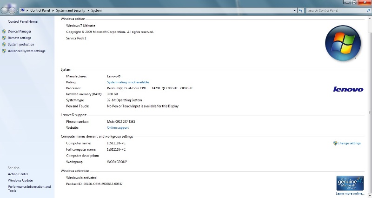Screen dimensions: 372x198
Task: Open Windows Update
Action: coord(20,180)
